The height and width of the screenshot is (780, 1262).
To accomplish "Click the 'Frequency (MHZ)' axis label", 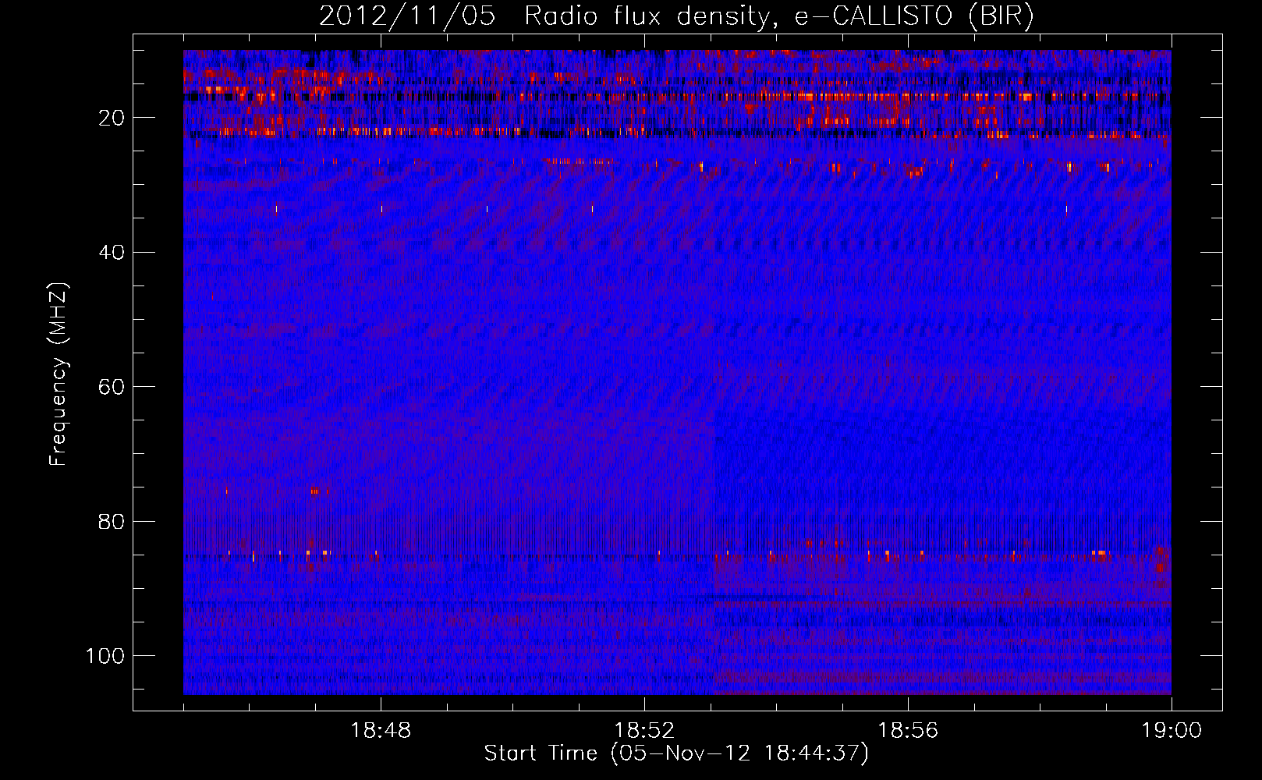I will click(x=58, y=374).
